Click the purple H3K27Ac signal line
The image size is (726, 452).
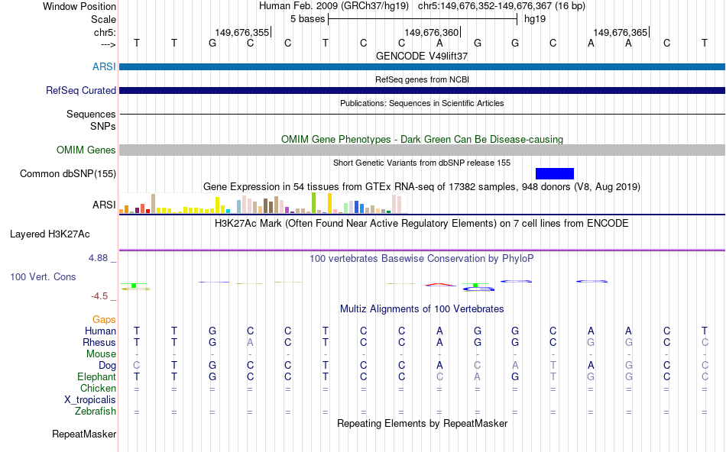coord(423,250)
